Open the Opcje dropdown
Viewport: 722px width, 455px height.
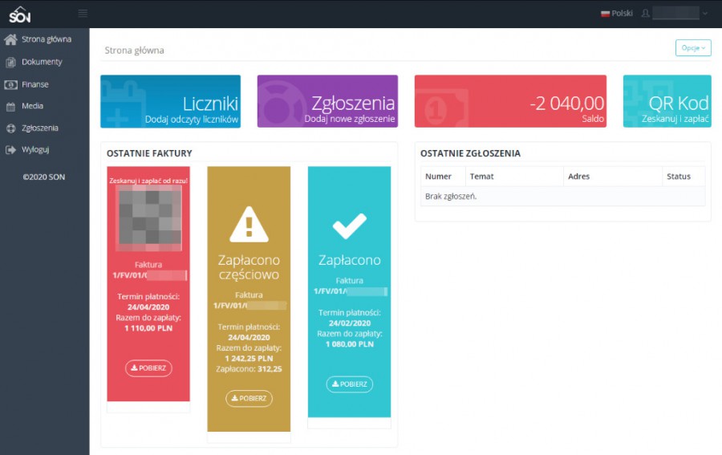693,48
